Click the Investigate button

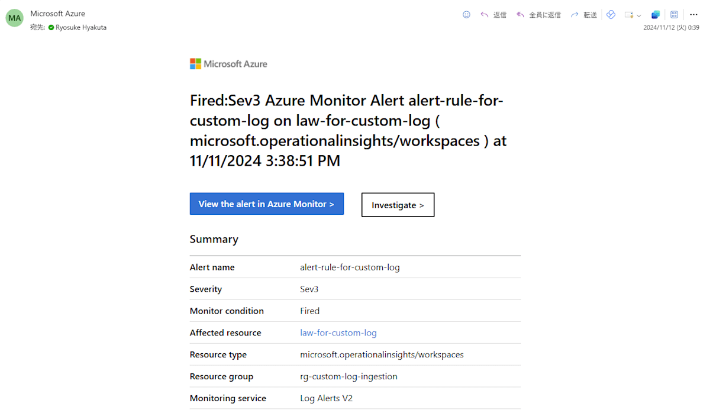pyautogui.click(x=398, y=205)
